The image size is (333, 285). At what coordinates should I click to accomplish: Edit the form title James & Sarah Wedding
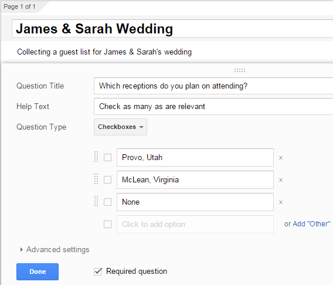tap(172, 29)
